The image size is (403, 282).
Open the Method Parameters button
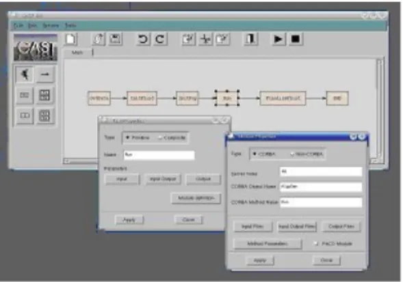[x=268, y=244]
